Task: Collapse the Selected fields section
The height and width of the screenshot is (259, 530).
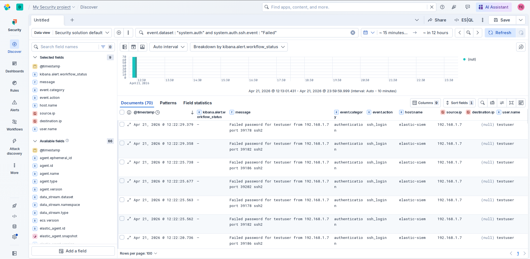Action: pos(35,58)
